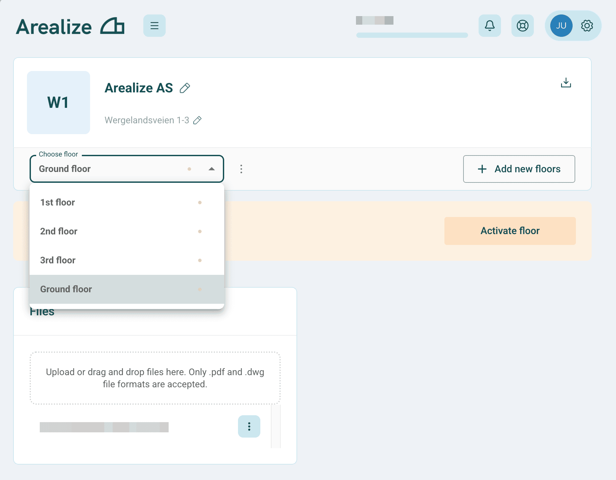Click the Arealize logo
This screenshot has height=480, width=616.
coord(70,26)
